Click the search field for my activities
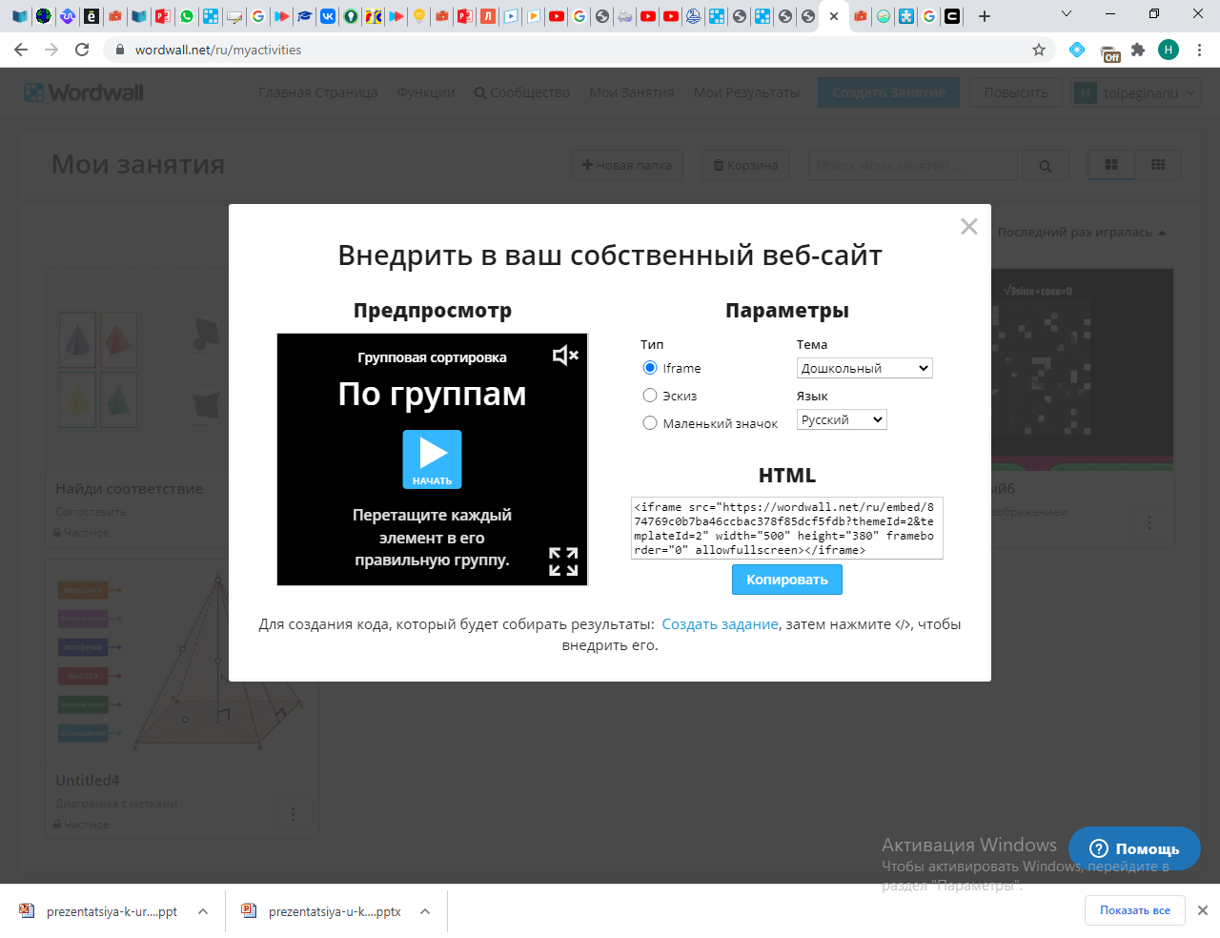 [x=913, y=166]
